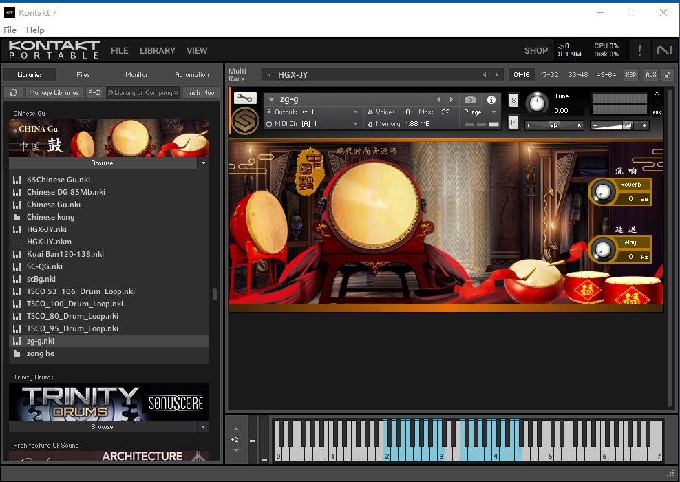The width and height of the screenshot is (680, 482).
Task: Click the zg-g snapshot camera icon
Action: 470,100
